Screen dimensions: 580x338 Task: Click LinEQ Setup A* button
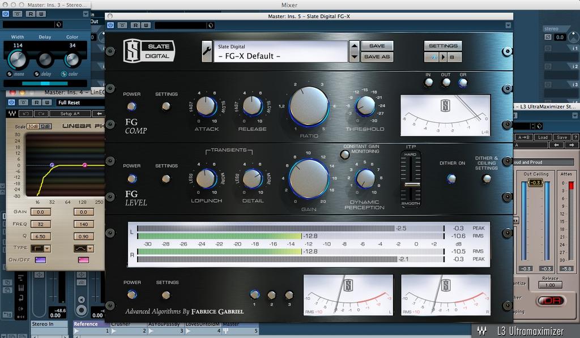[x=70, y=114]
